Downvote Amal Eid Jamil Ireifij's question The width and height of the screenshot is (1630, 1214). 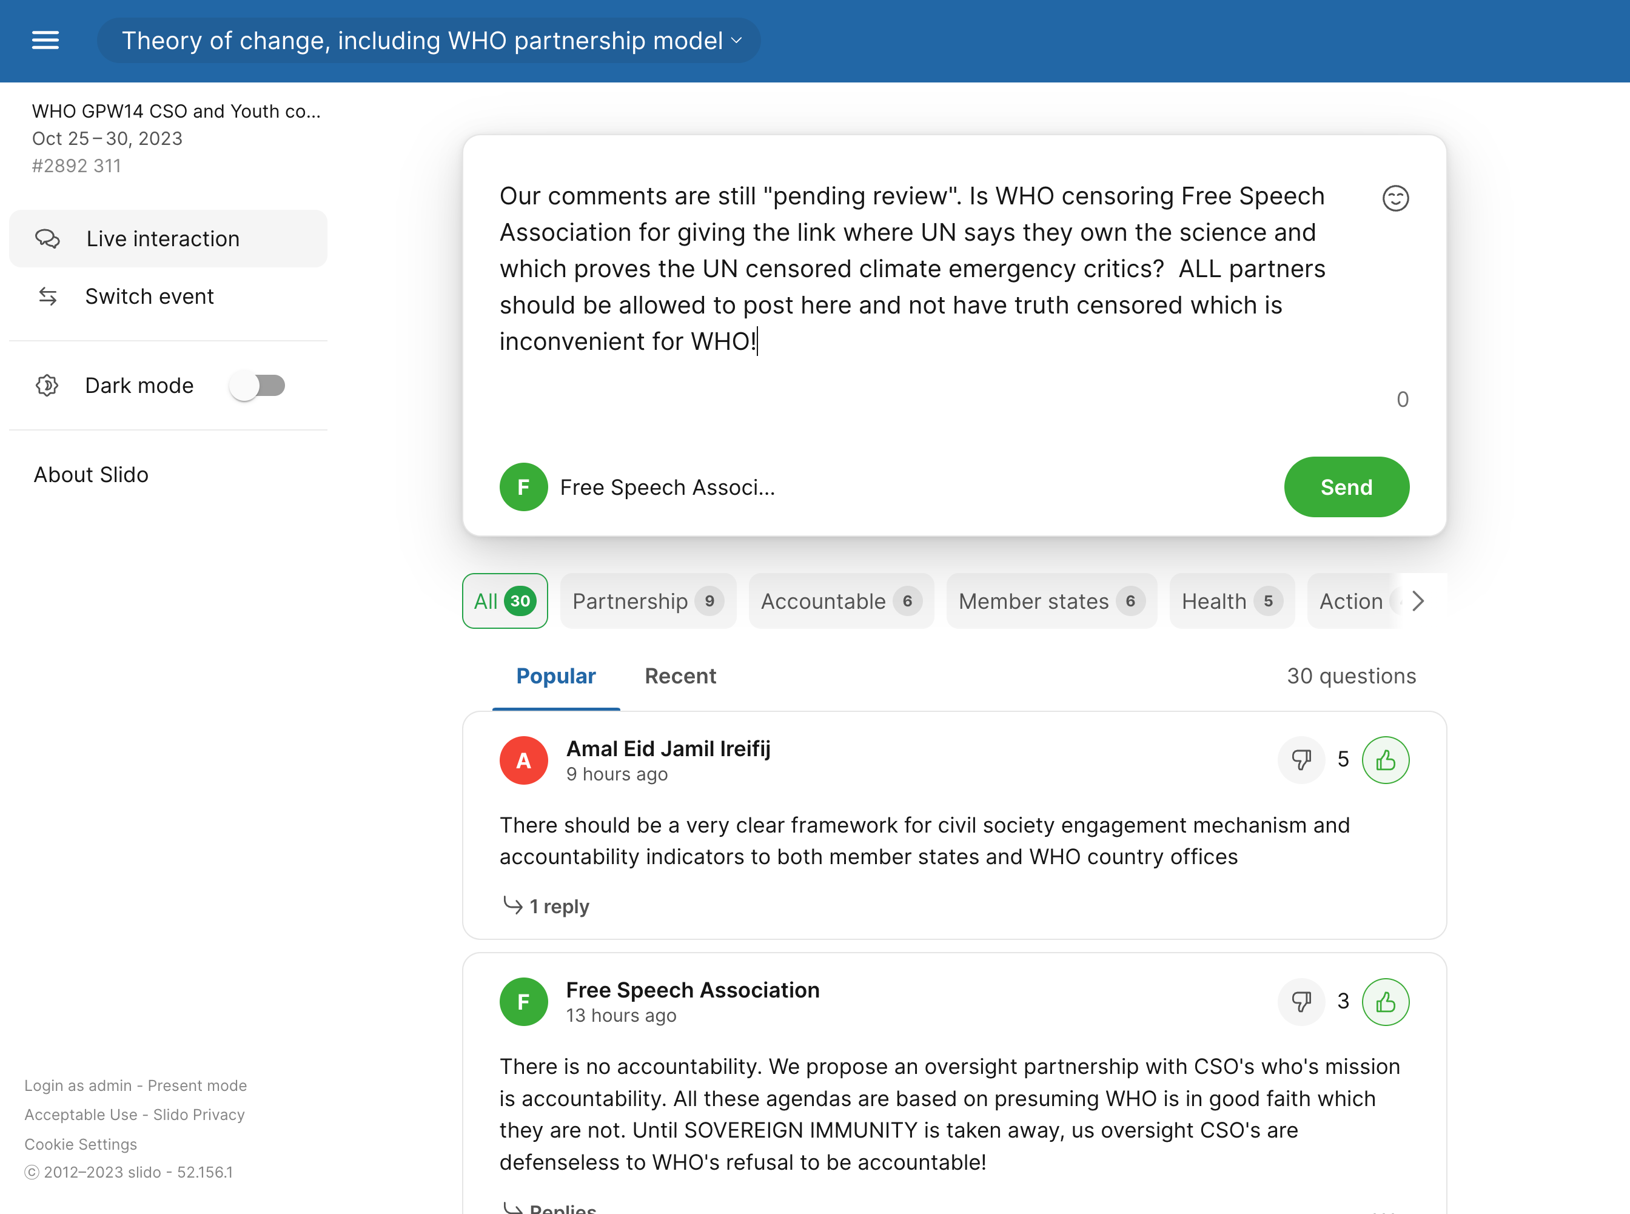coord(1301,760)
